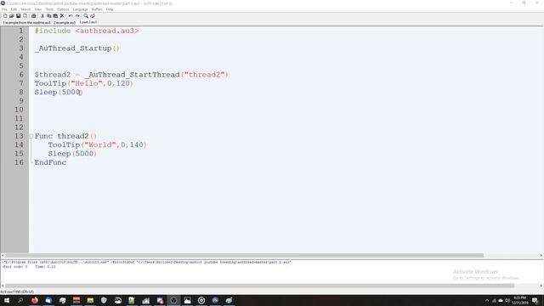Close the current file using the toolbar Close icon
Image resolution: width=544 pixels, height=306 pixels.
[25, 16]
